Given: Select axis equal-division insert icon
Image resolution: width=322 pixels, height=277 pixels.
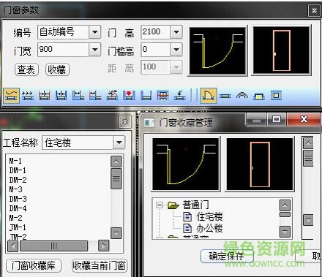Looking at the screenshot, I should [44, 96].
